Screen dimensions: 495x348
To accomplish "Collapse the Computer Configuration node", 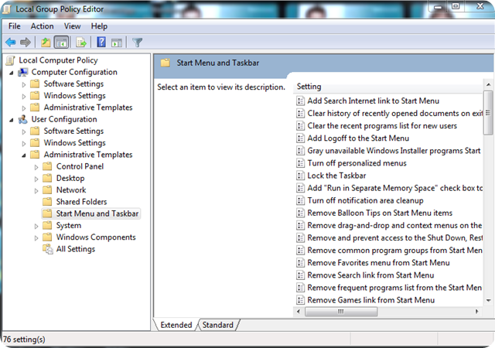I will coord(12,73).
